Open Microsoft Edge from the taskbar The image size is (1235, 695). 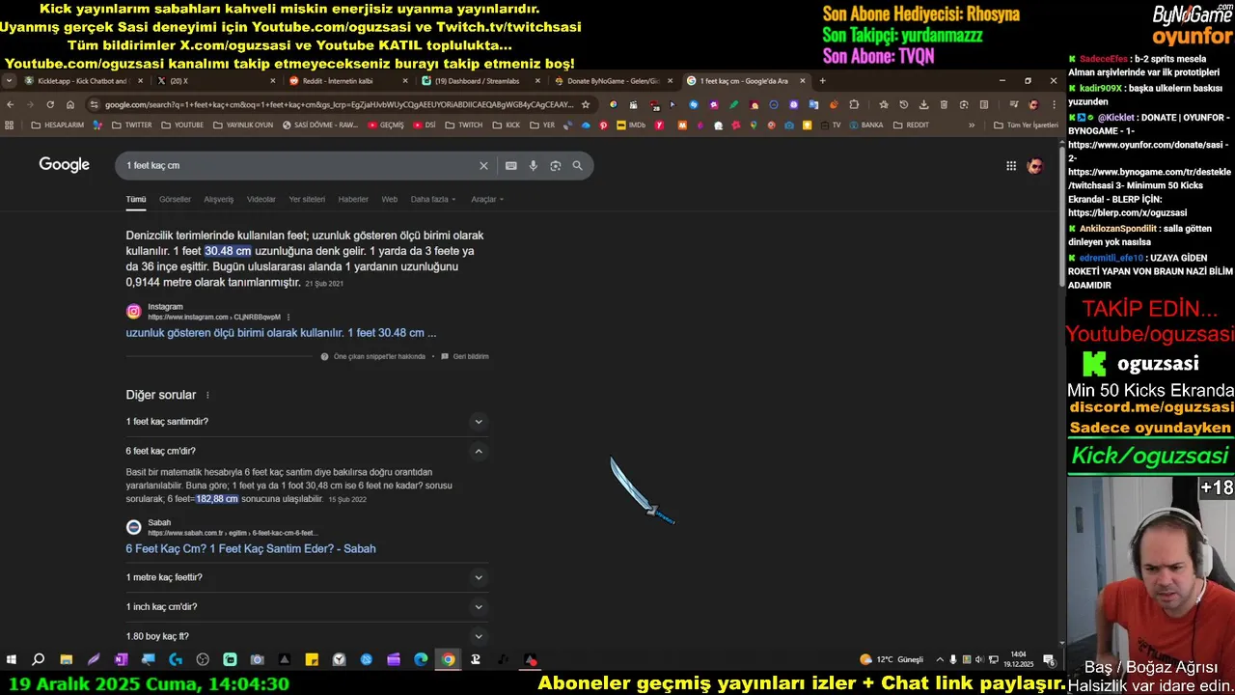421,660
